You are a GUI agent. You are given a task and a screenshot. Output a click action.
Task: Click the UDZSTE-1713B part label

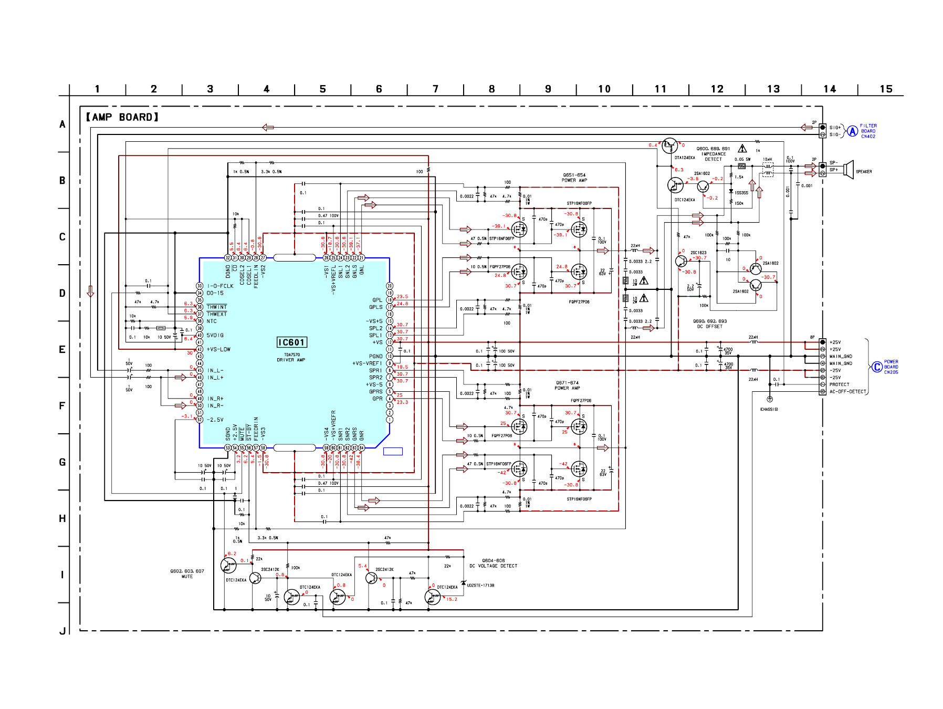[x=480, y=585]
